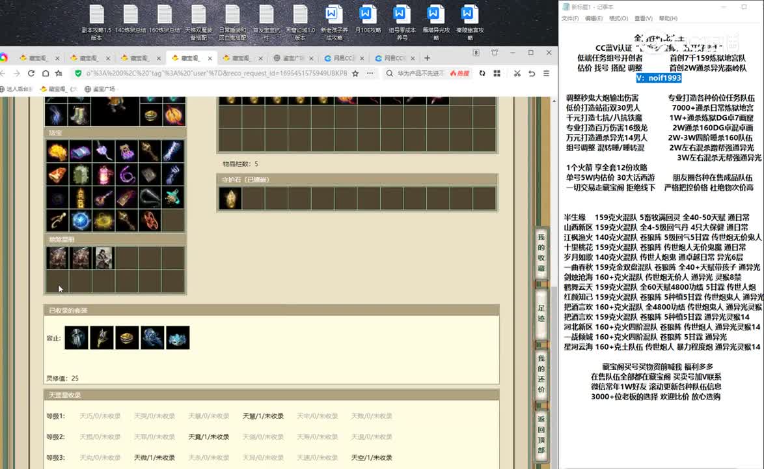Image resolution: width=764 pixels, height=469 pixels.
Task: Open desktop file 首发宝宝抗性
Action: 267,22
